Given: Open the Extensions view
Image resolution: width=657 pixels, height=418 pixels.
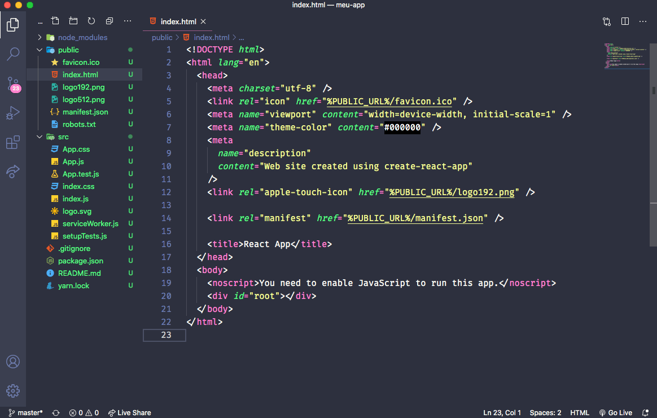Looking at the screenshot, I should [x=13, y=143].
